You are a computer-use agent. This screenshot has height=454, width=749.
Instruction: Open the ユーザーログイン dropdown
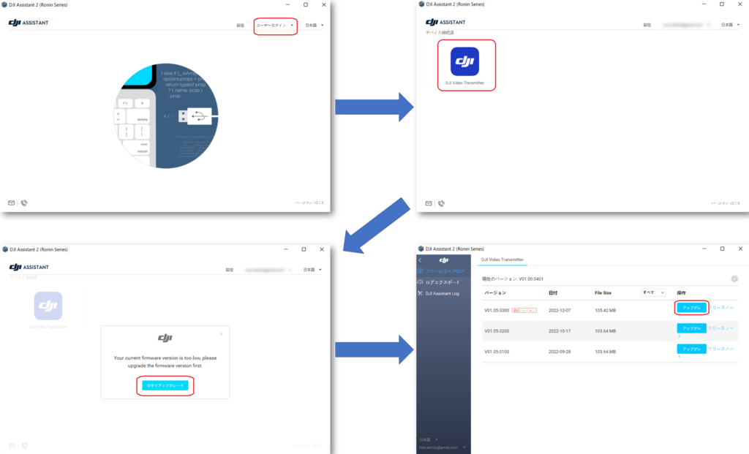[275, 26]
